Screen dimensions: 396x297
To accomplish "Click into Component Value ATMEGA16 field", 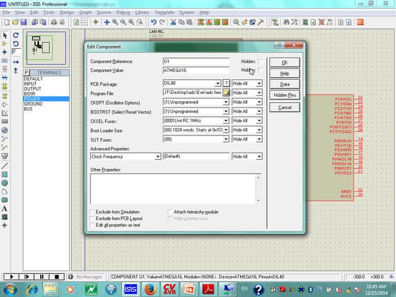I will pos(196,70).
